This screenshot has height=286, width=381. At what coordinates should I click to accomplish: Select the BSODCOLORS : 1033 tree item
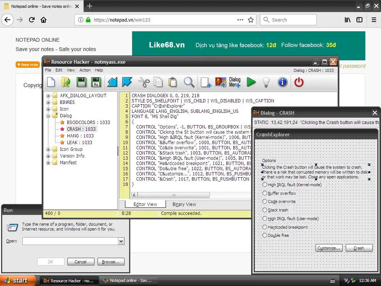89,122
